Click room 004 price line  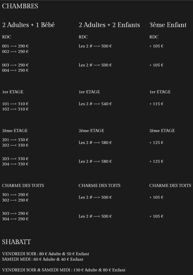pos(15,70)
